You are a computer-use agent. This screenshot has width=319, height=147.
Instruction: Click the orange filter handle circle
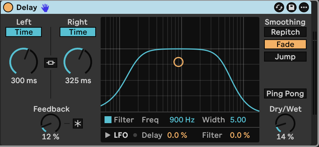(x=178, y=62)
